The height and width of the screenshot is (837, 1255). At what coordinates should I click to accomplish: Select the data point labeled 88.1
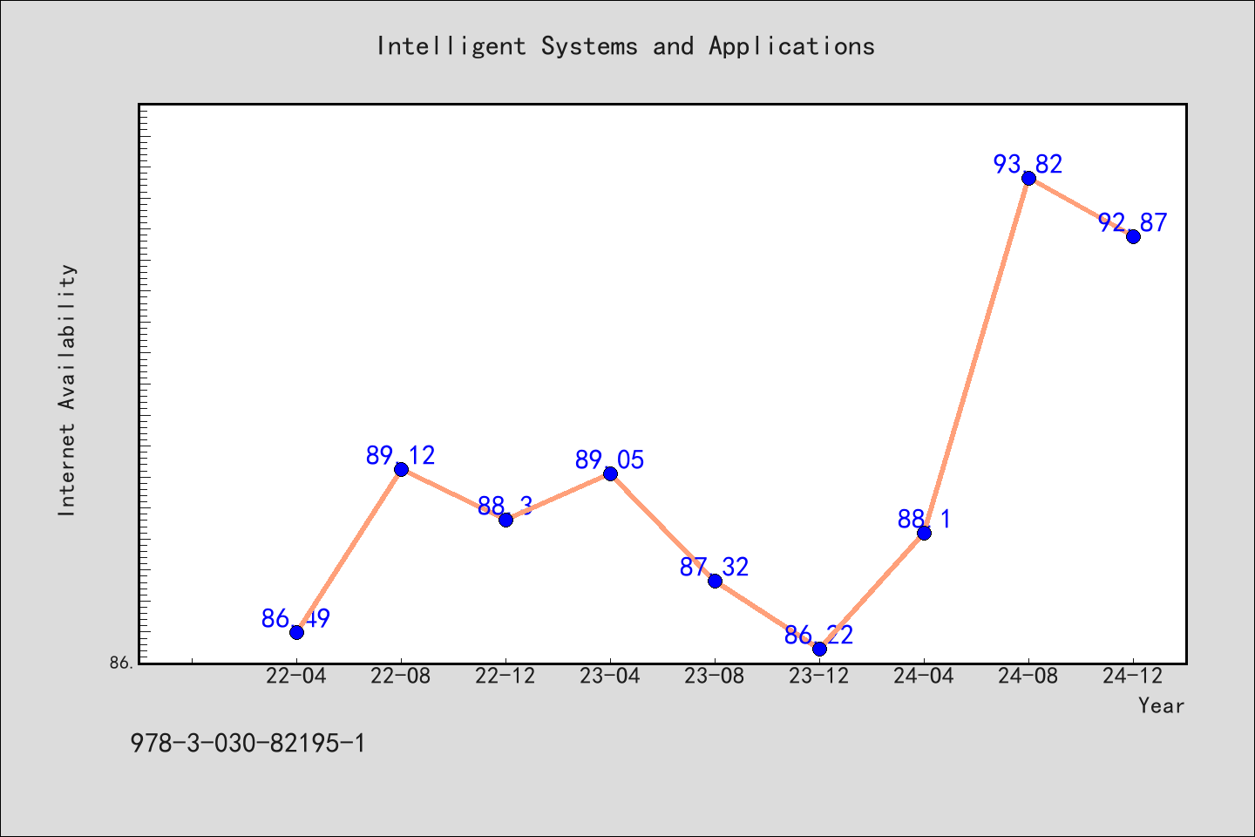pyautogui.click(x=924, y=533)
